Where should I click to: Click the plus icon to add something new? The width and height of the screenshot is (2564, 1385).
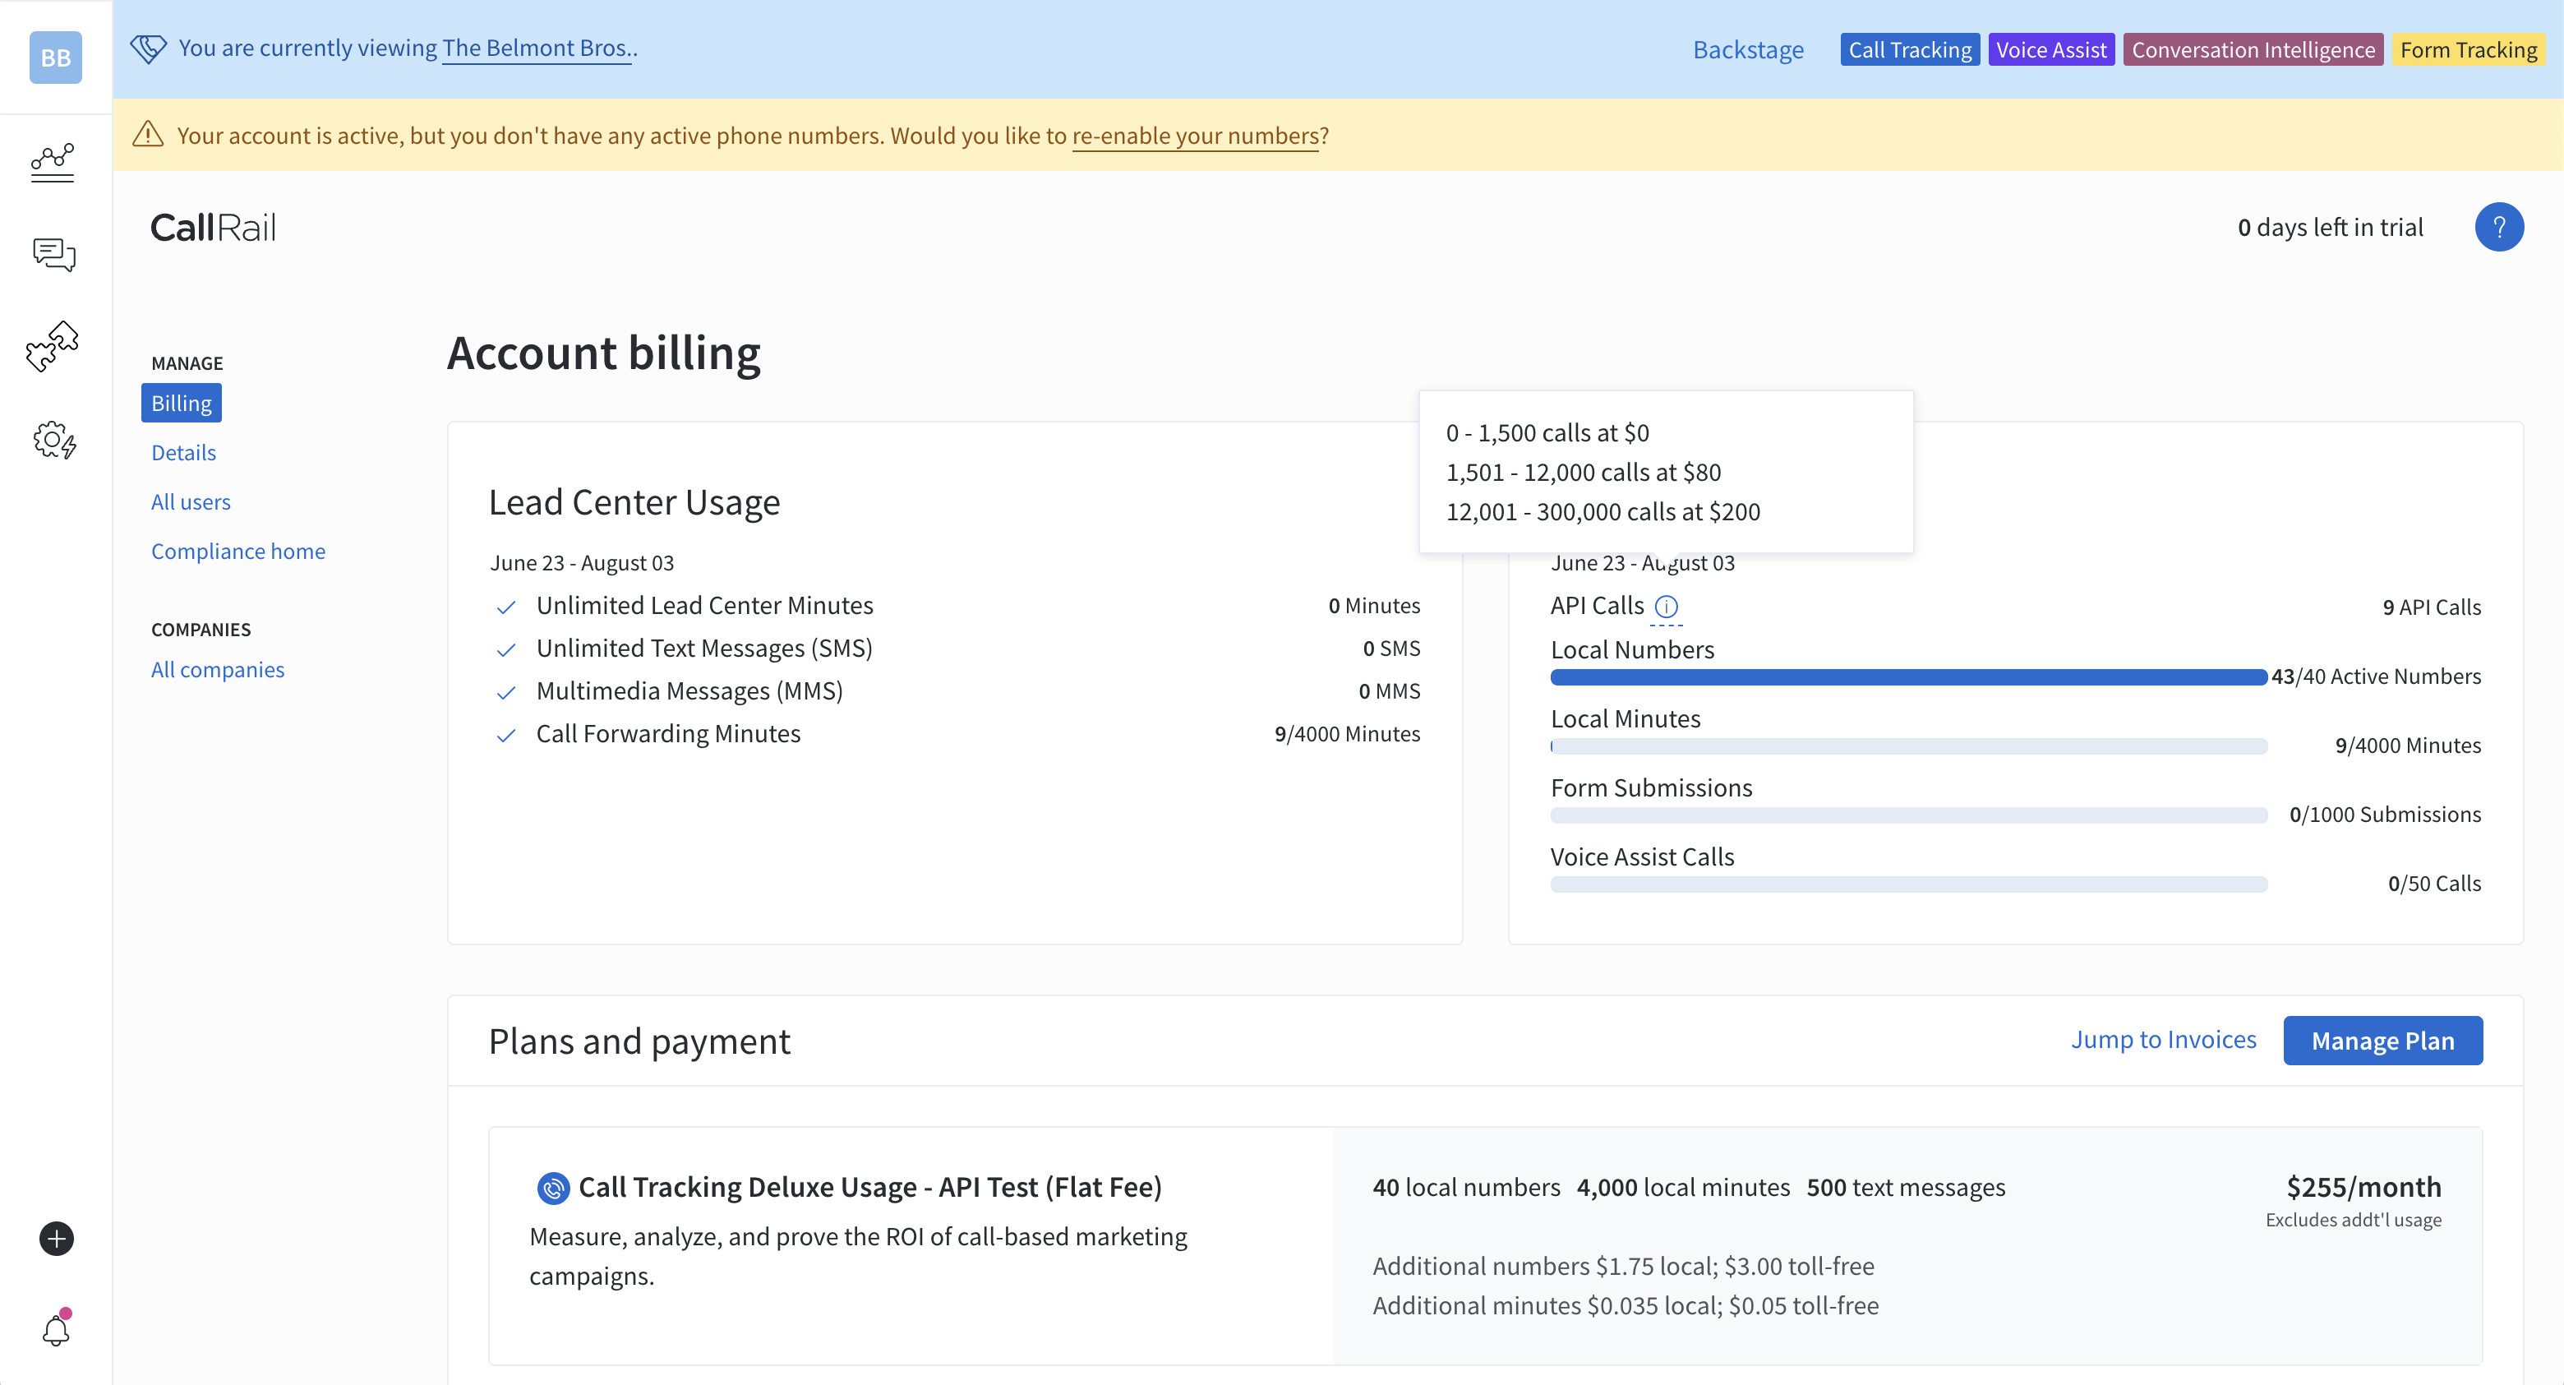click(55, 1239)
